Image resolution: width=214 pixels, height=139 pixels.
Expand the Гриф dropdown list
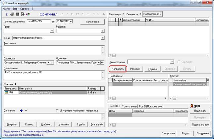coord(52,31)
